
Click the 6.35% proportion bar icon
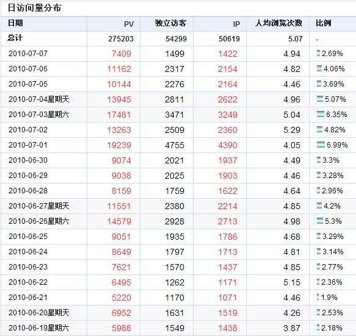pos(321,114)
